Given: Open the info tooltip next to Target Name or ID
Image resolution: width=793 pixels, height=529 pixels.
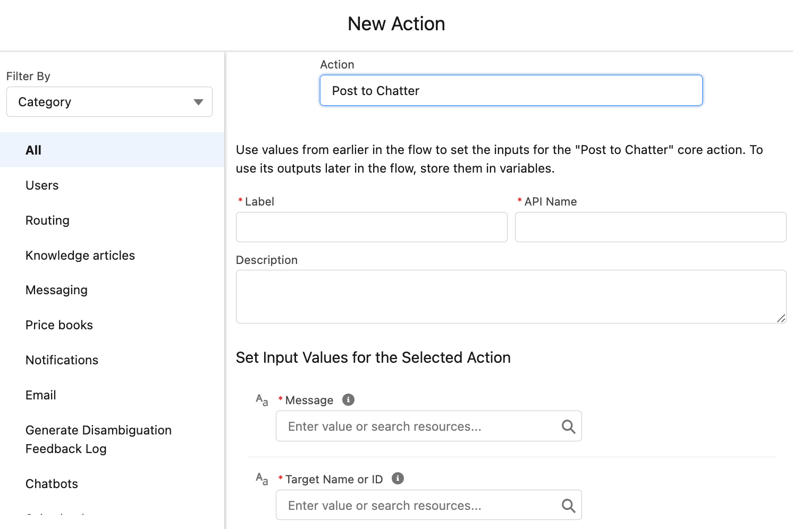Looking at the screenshot, I should [x=397, y=478].
